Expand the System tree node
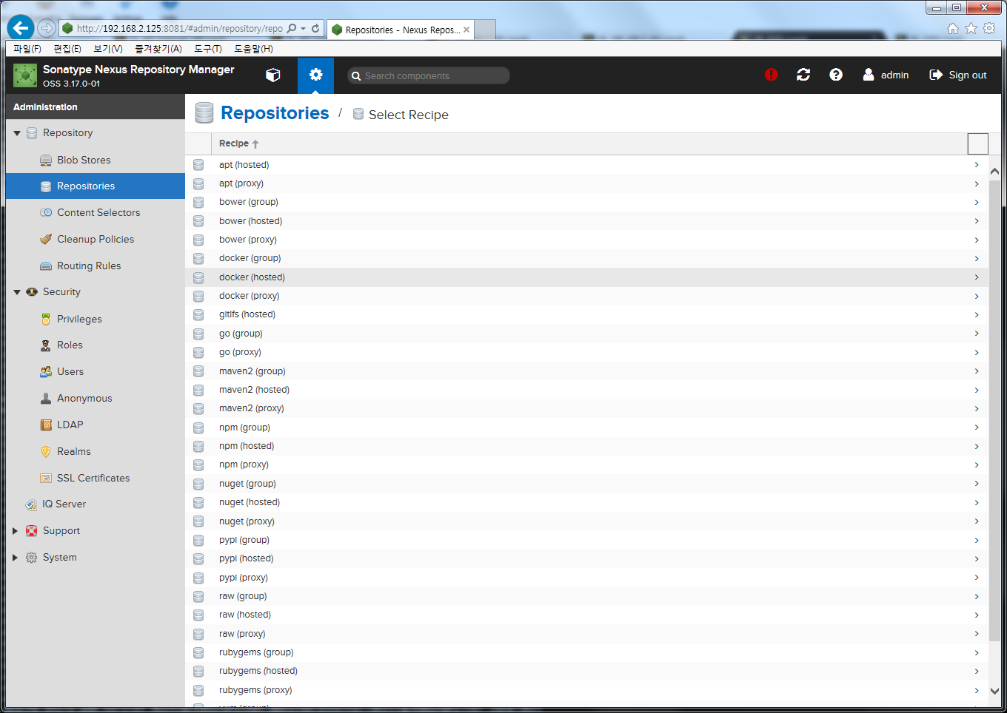 [15, 558]
